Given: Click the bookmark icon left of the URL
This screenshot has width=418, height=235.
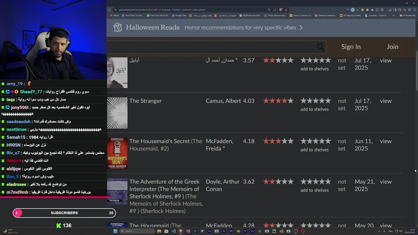Looking at the screenshot, I should click(x=109, y=10).
